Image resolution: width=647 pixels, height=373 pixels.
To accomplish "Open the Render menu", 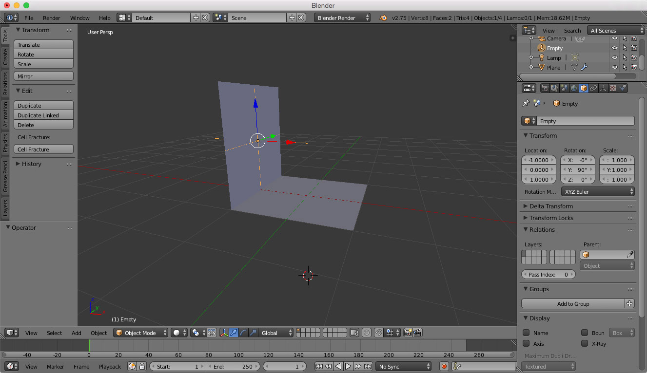I will (x=52, y=18).
